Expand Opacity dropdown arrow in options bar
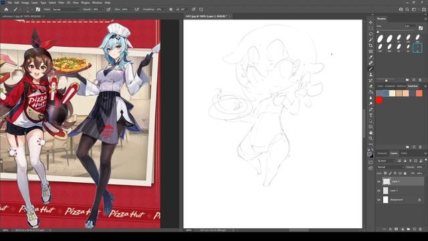428x241 pixels. coord(102,9)
